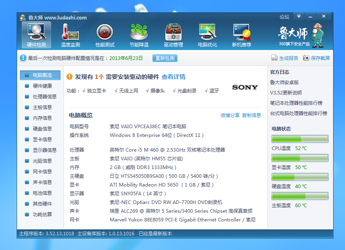Open the 硬件检测 hardware detection icon
The height and width of the screenshot is (250, 345).
[x=36, y=35]
